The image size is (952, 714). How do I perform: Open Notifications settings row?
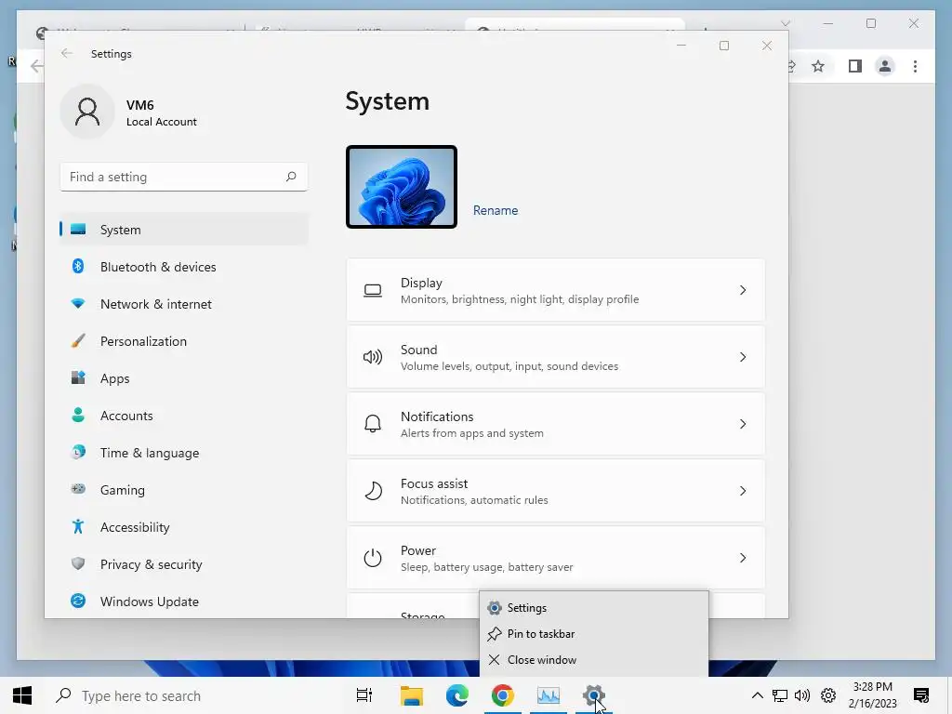click(556, 424)
